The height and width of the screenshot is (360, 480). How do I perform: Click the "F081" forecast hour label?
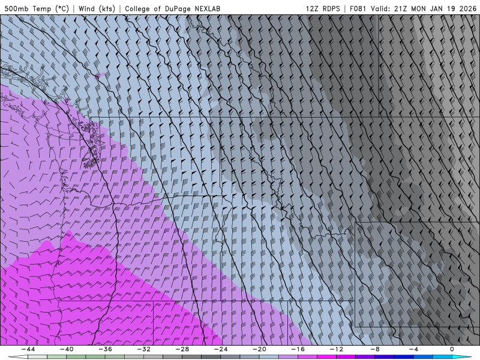coord(358,8)
